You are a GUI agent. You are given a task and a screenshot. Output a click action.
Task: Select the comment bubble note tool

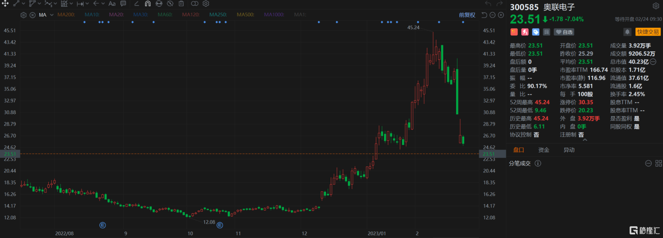[x=123, y=4]
